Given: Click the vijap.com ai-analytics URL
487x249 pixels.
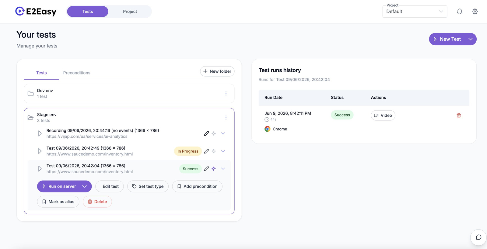Looking at the screenshot, I should (x=87, y=137).
